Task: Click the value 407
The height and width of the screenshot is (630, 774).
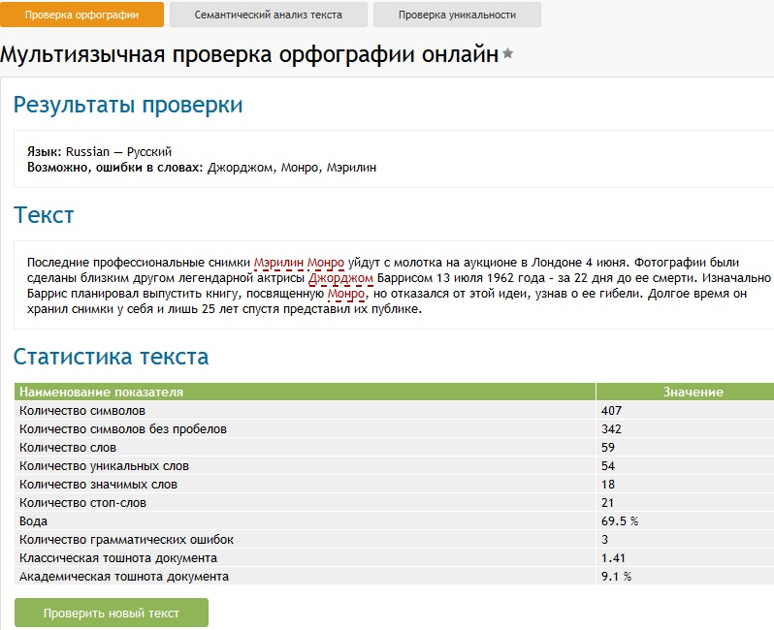Action: [x=611, y=410]
